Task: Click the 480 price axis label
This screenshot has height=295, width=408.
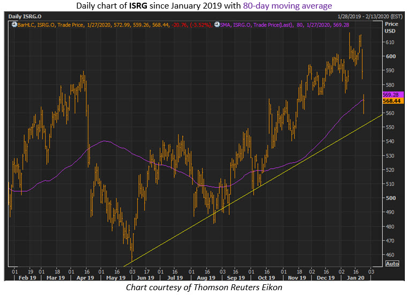Action: pos(390,226)
